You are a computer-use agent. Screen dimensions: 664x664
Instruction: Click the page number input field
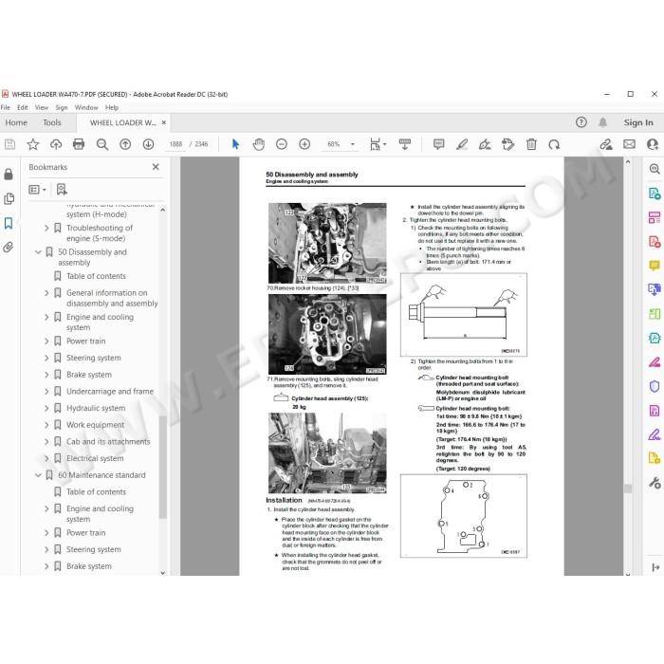175,144
